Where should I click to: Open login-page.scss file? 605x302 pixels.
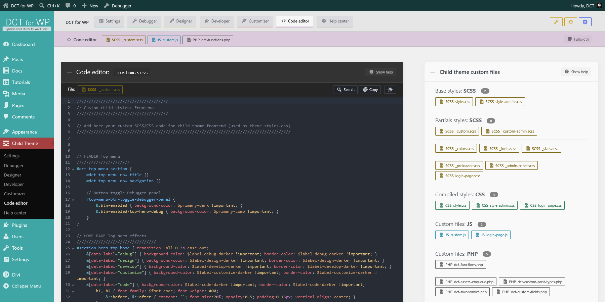click(x=459, y=176)
